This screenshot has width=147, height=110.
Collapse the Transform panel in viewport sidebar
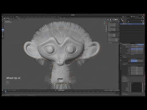coord(110,21)
